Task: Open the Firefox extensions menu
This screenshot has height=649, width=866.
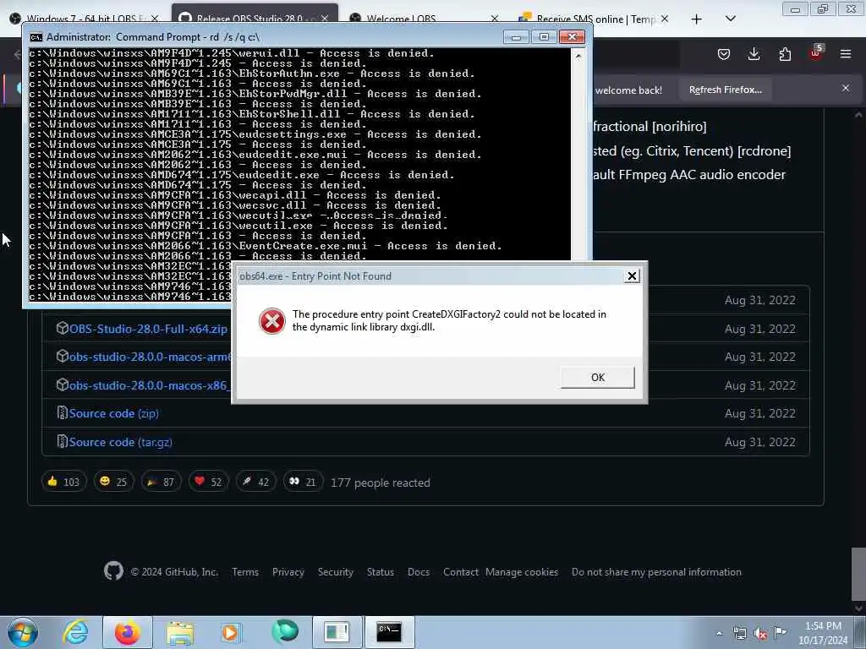Action: coord(785,54)
